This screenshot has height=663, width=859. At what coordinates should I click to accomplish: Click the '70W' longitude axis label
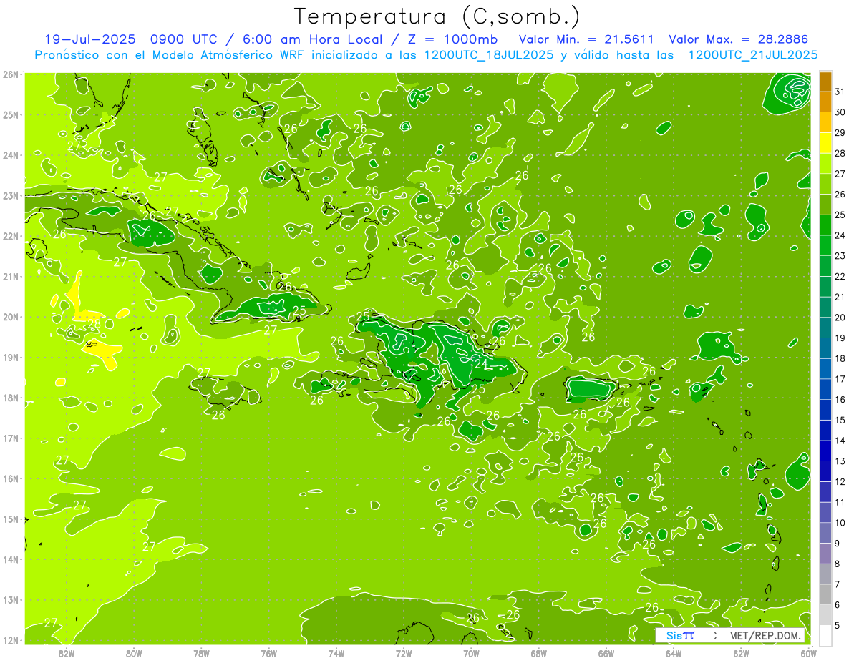pos(471,653)
